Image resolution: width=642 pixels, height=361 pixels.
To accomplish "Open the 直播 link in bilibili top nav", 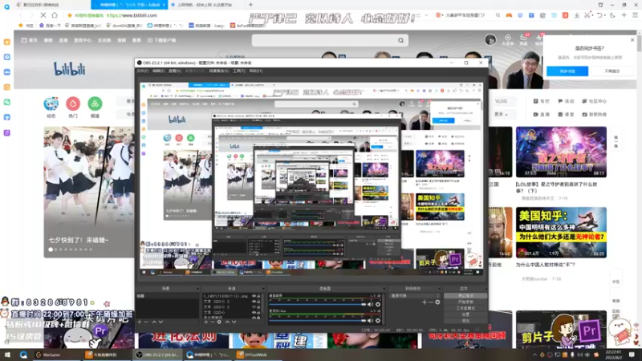I will 63,40.
